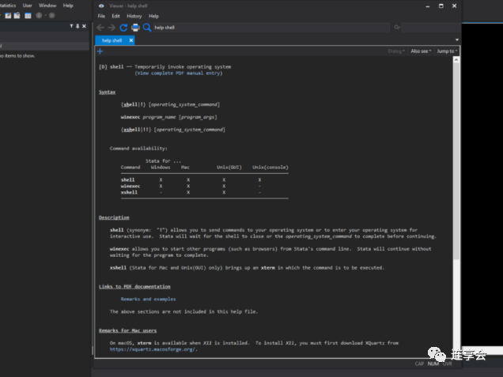Viewport: 503px width, 377px height.
Task: Open Data Browser icon in main toolbar
Action: (17, 15)
